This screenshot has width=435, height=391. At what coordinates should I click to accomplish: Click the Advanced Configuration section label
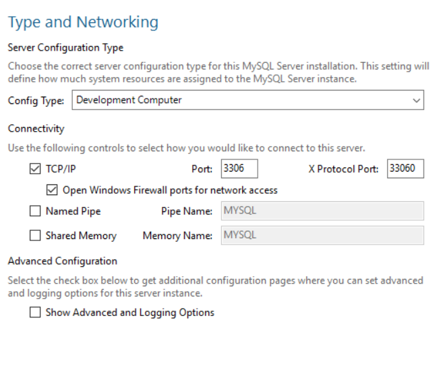[x=62, y=261]
